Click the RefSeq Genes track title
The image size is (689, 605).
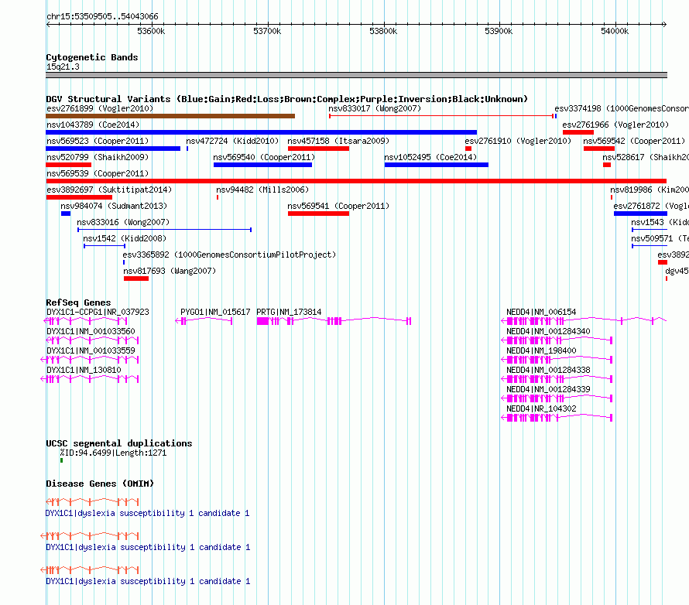78,302
